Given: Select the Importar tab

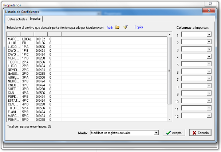Looking at the screenshot, I should tap(35, 19).
